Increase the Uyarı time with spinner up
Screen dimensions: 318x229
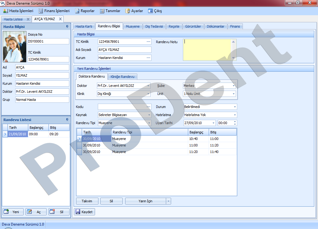(x=235, y=122)
